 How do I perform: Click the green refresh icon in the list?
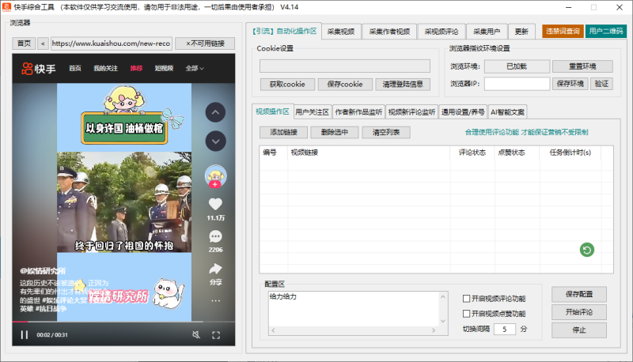[587, 250]
